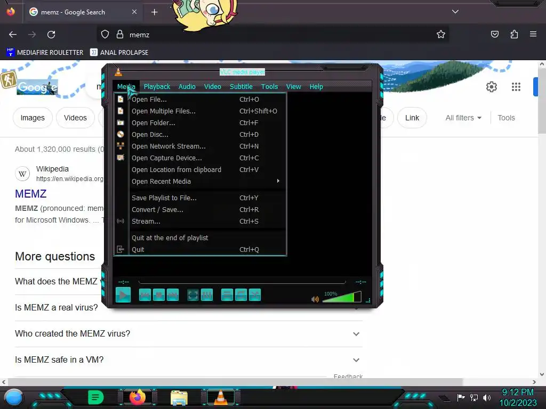The width and height of the screenshot is (546, 409).
Task: Close the memz - Google Search tab
Action: coord(134,12)
